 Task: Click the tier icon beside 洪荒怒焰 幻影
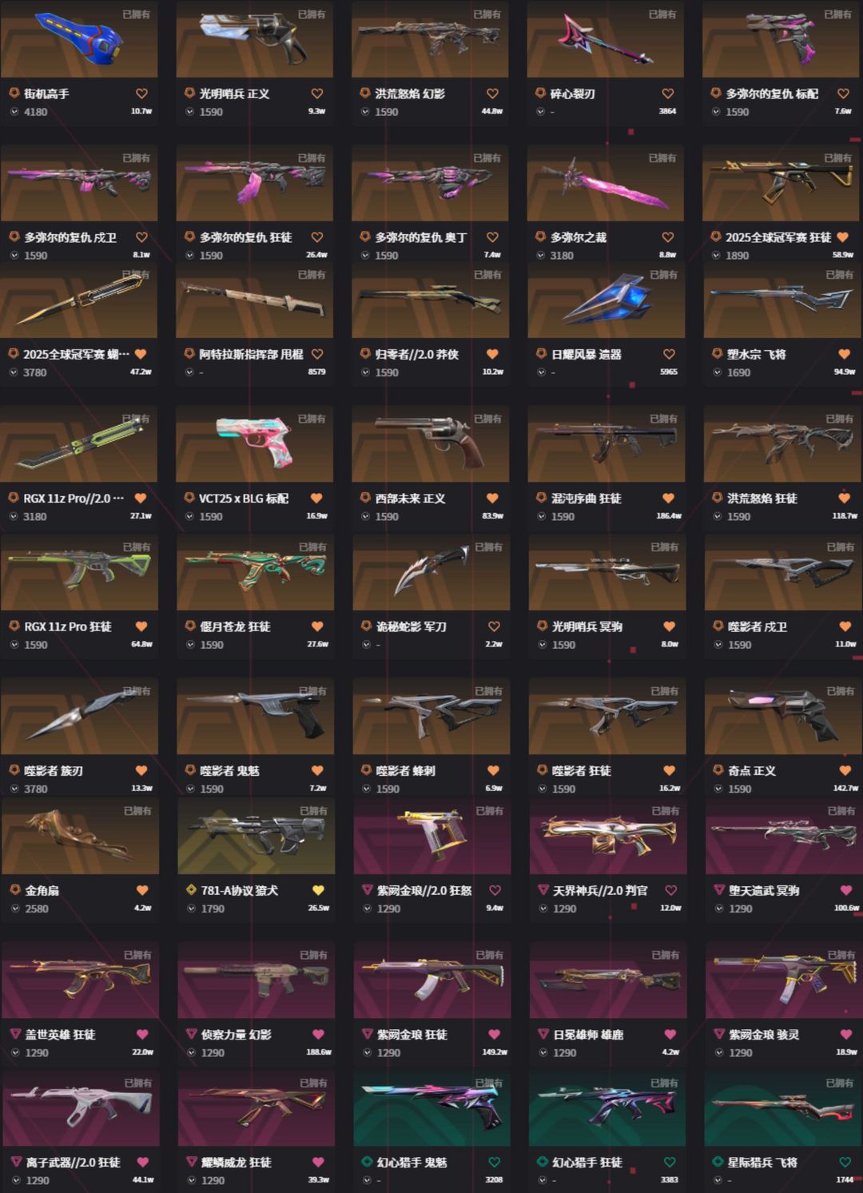pyautogui.click(x=365, y=93)
